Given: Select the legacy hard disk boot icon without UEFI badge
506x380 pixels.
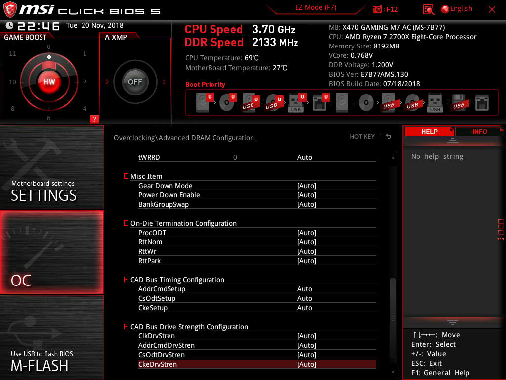Looking at the screenshot, I should coord(342,102).
